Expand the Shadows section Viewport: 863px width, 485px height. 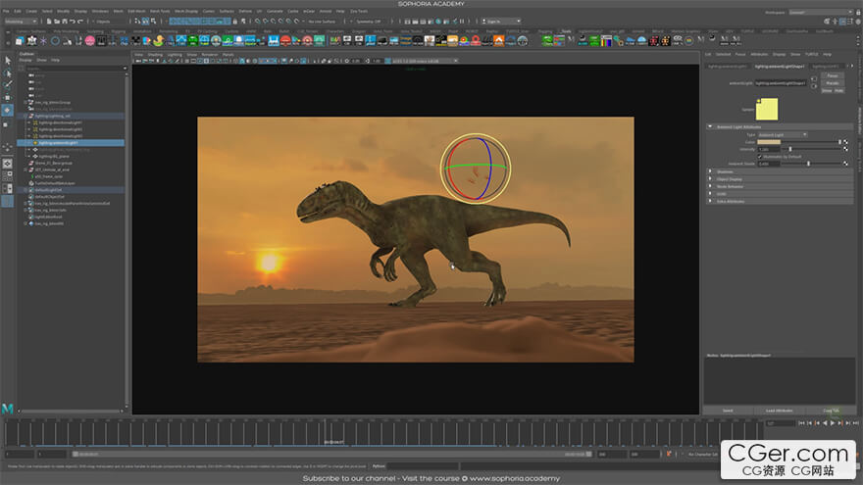(x=721, y=171)
